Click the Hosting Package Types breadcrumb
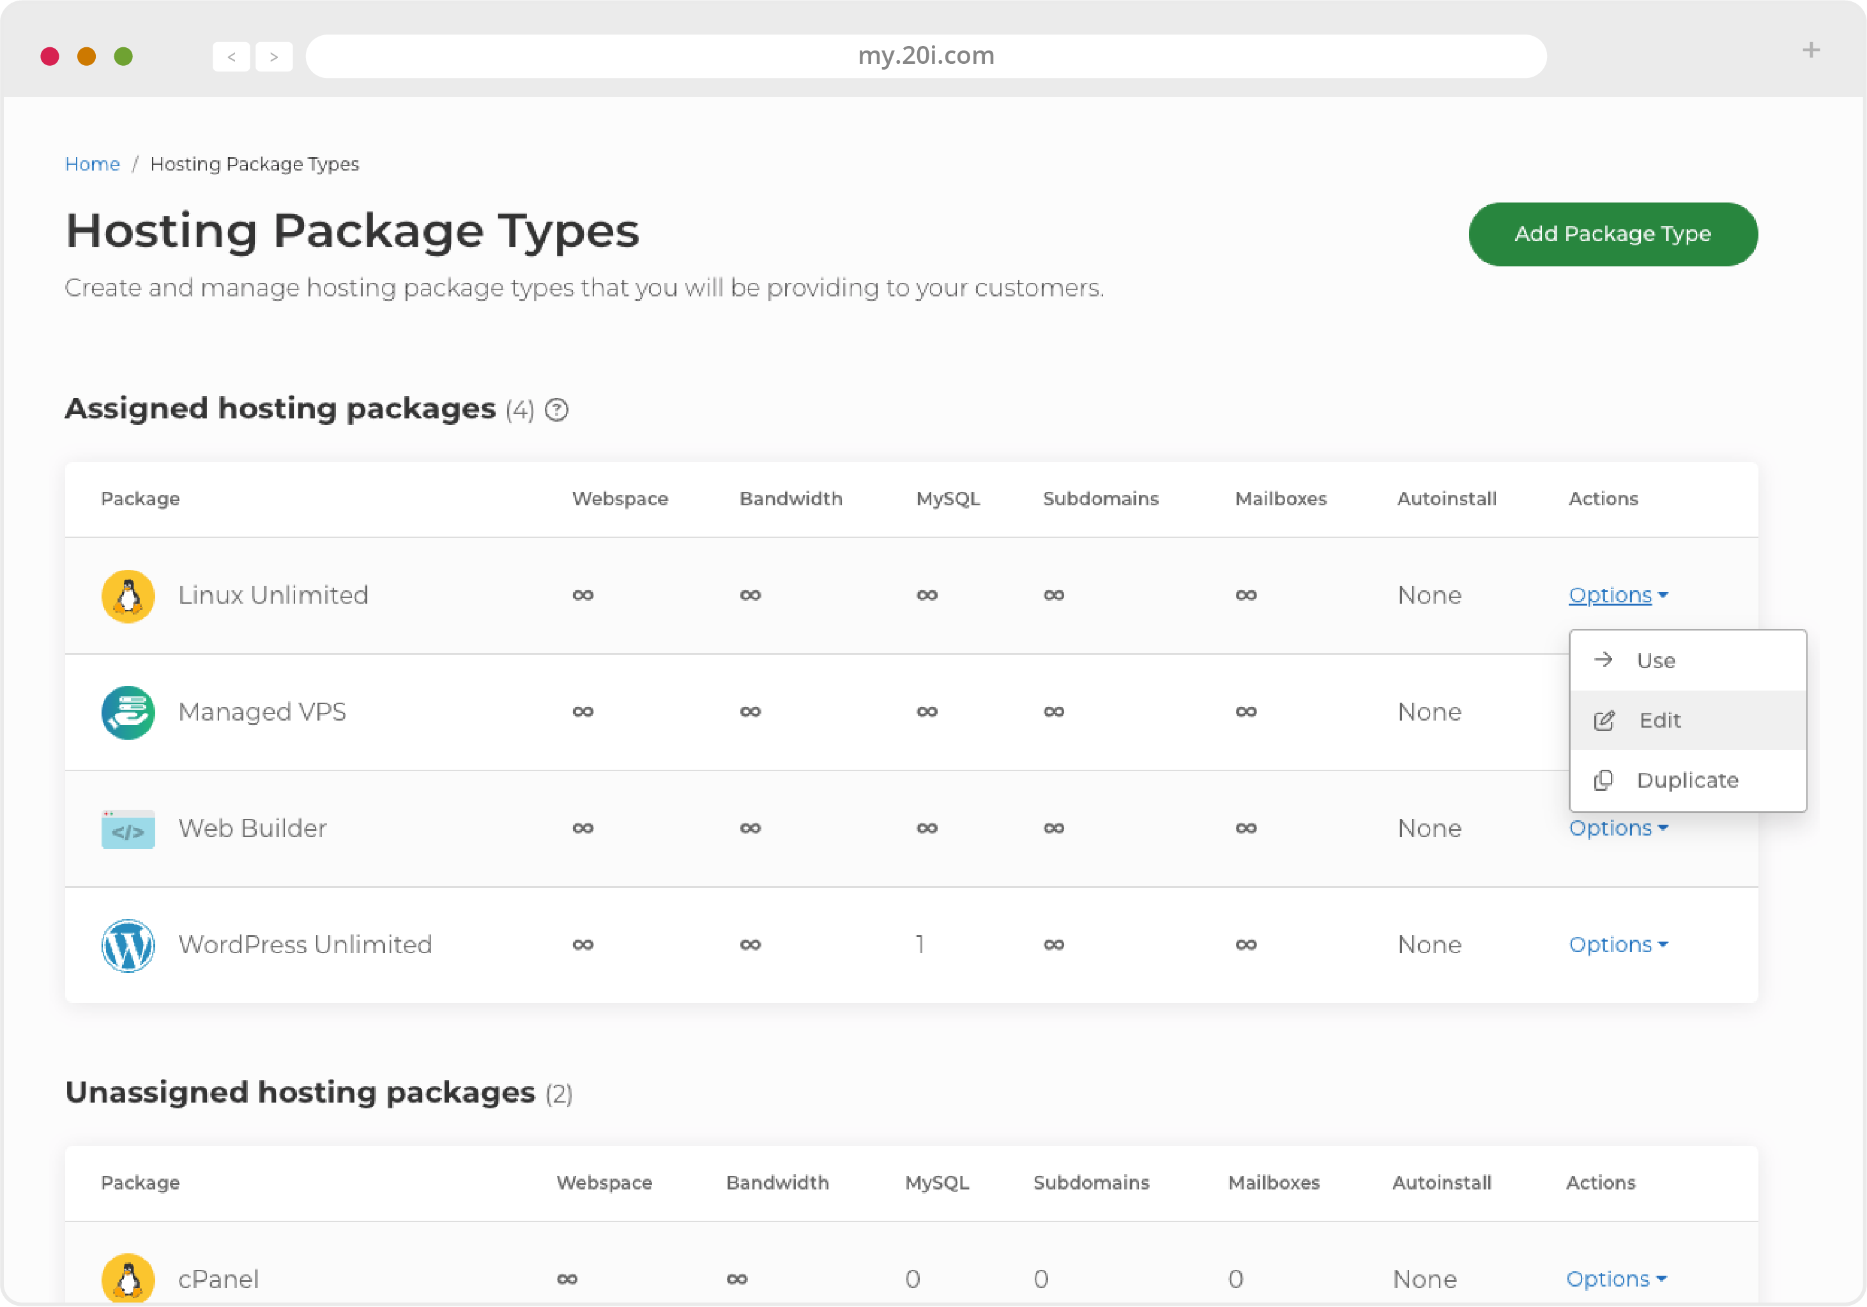Viewport: 1867px width, 1307px height. 255,163
